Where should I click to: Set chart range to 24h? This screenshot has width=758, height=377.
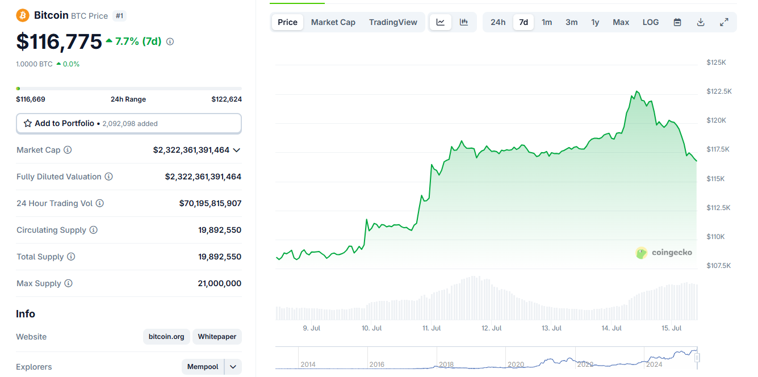click(x=498, y=22)
